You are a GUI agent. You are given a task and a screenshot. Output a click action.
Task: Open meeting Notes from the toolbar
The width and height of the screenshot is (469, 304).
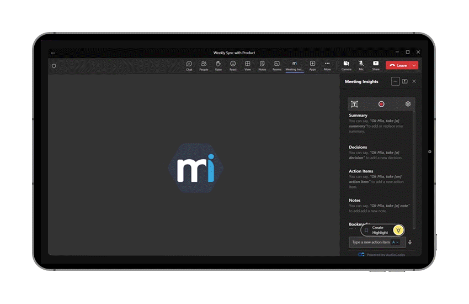(262, 65)
